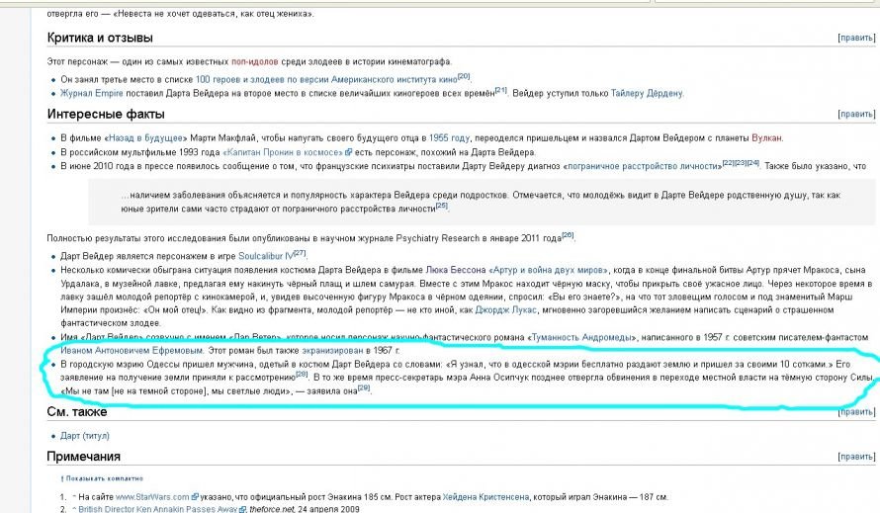Open the «экранизирован» link
The height and width of the screenshot is (513, 880).
(x=333, y=350)
